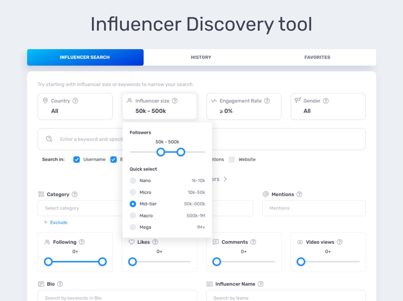Uncheck the Username search checkbox
This screenshot has width=403, height=301.
76,160
